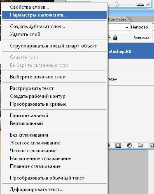The height and width of the screenshot is (194, 154).
Task: Select Плавное сглаживание option
Action: (x=54, y=166)
